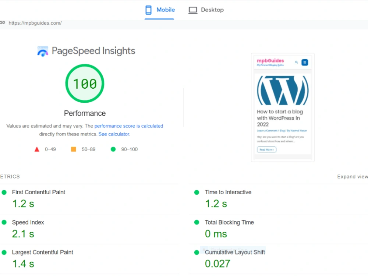Click the mobile phone icon
The image size is (368, 276).
(148, 10)
